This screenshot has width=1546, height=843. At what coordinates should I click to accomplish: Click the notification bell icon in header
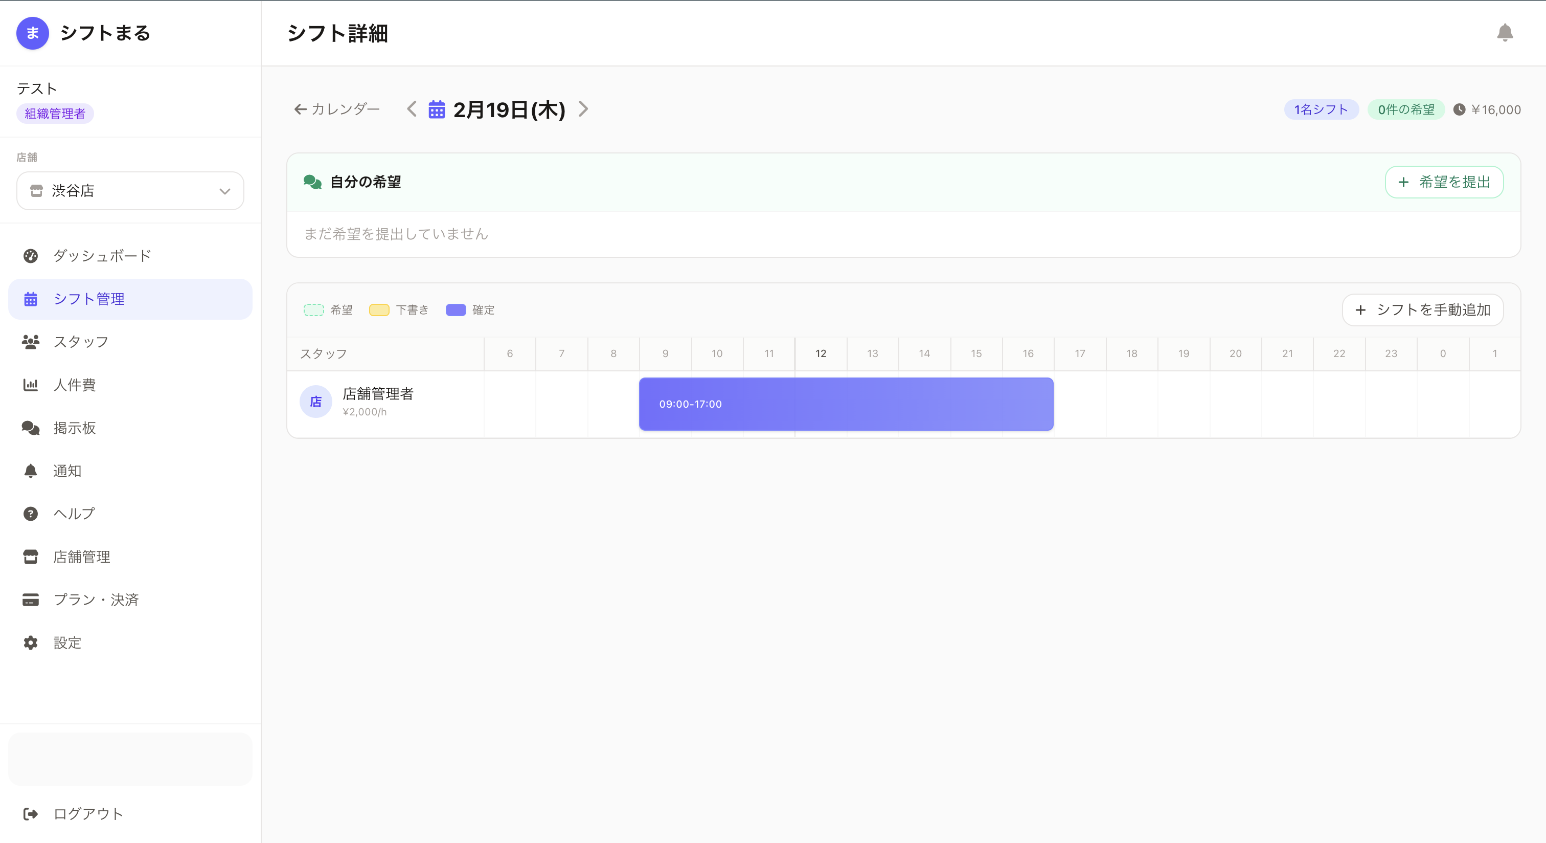click(1504, 32)
